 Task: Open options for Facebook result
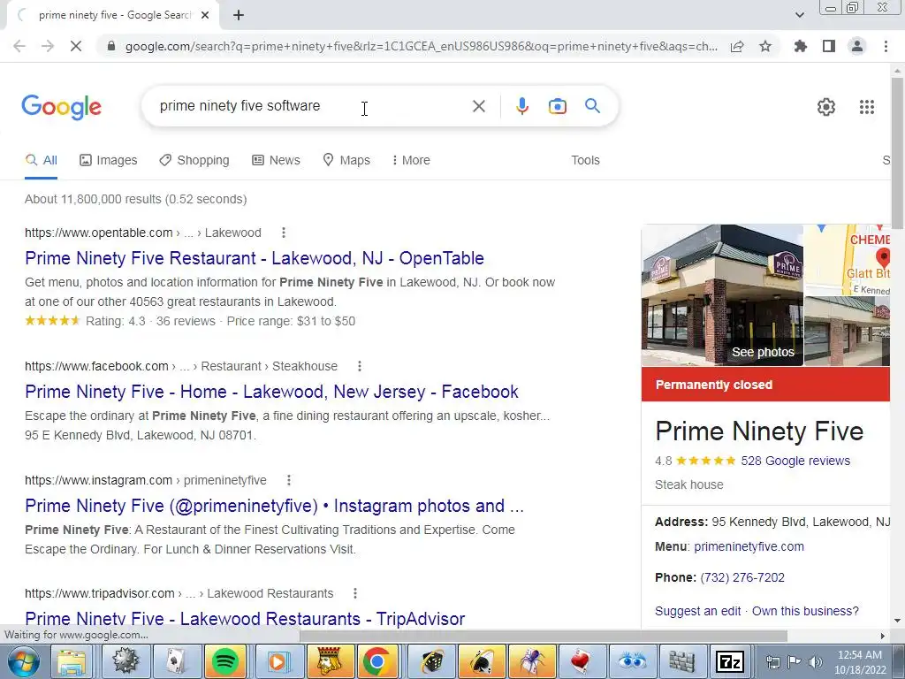360,366
